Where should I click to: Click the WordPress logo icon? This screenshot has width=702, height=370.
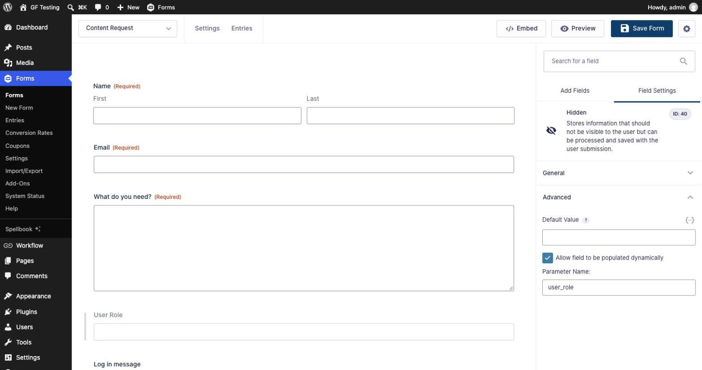tap(7, 7)
